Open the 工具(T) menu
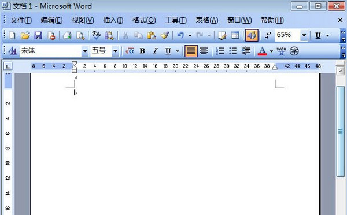The image size is (347, 215). [176, 20]
